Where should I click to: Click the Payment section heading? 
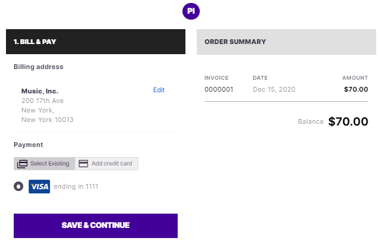click(28, 145)
